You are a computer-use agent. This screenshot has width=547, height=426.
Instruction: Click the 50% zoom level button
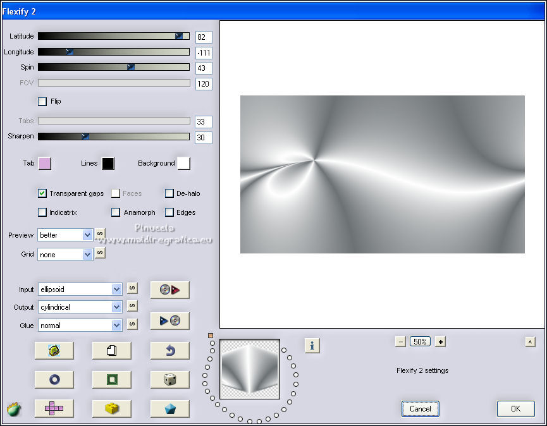pyautogui.click(x=420, y=342)
